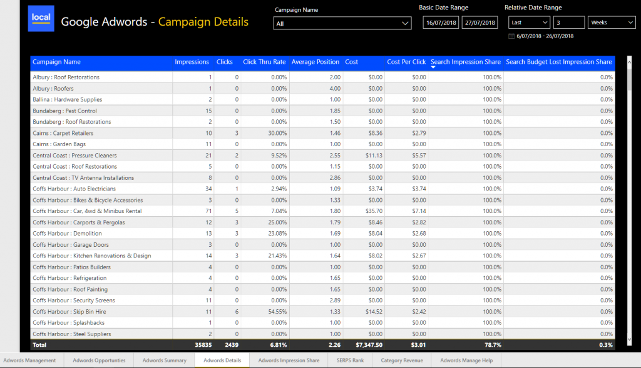
Task: Sort by the Average Position header
Action: (315, 62)
